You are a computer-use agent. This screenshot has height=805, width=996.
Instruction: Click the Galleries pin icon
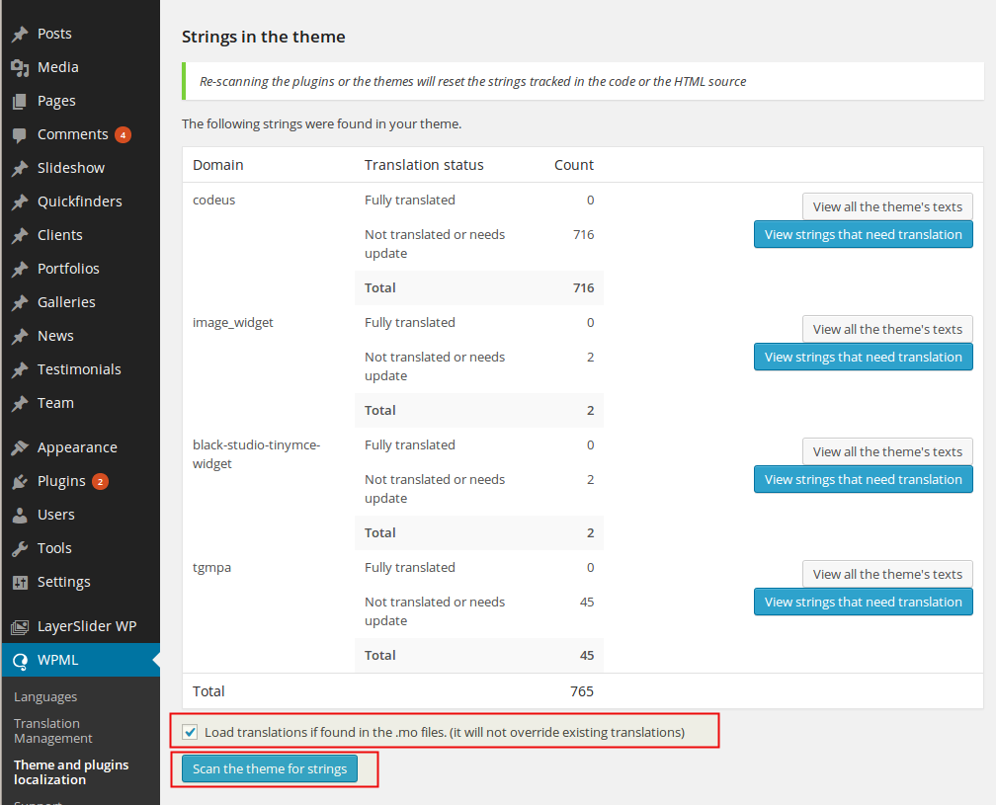(20, 303)
